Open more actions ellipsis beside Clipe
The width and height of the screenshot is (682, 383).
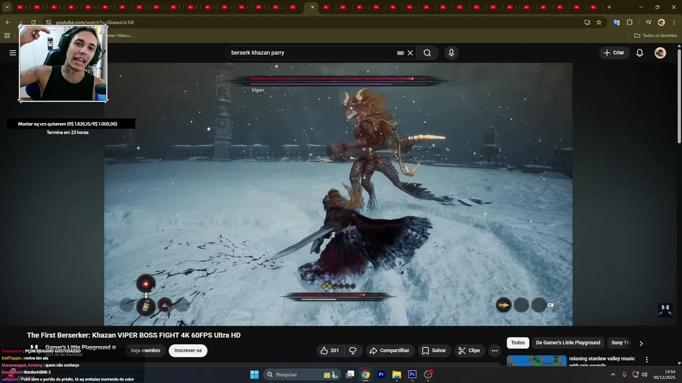494,351
